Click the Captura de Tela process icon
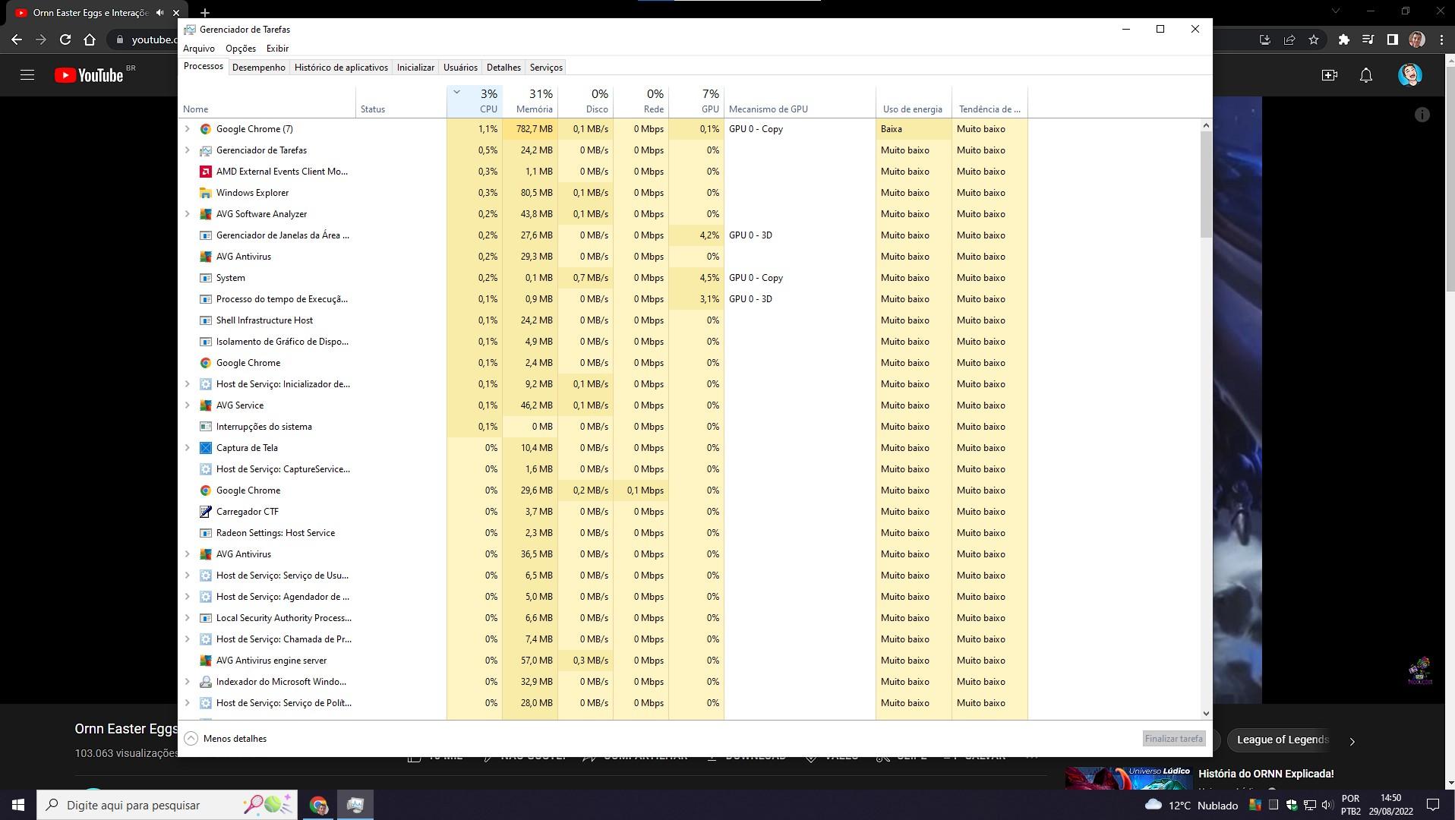 (205, 448)
